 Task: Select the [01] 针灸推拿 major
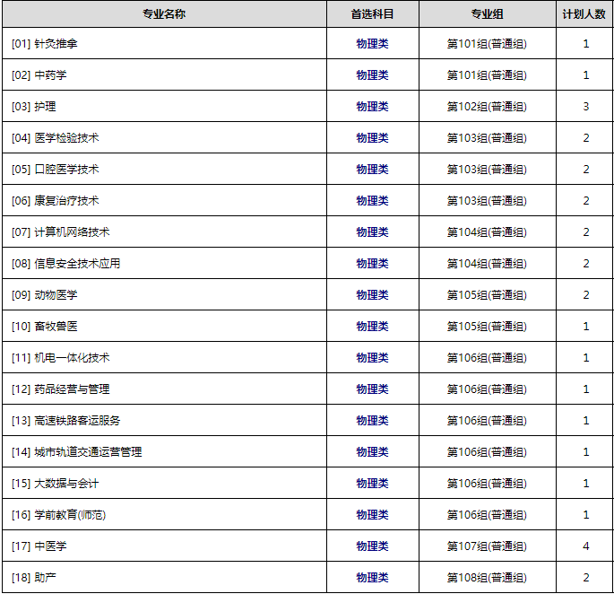pyautogui.click(x=45, y=44)
